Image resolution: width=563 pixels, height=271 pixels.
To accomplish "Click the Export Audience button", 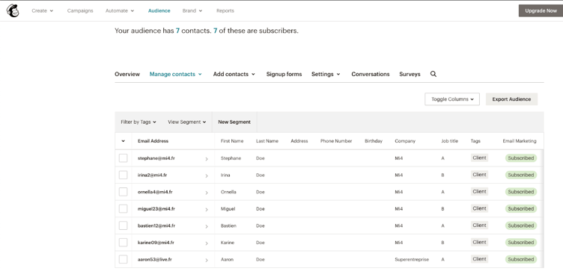I will 511,99.
